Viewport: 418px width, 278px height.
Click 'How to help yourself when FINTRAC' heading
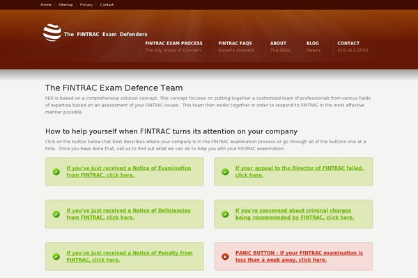[171, 131]
